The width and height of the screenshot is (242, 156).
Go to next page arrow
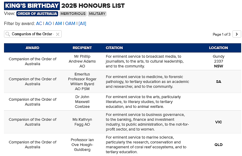point(237,34)
